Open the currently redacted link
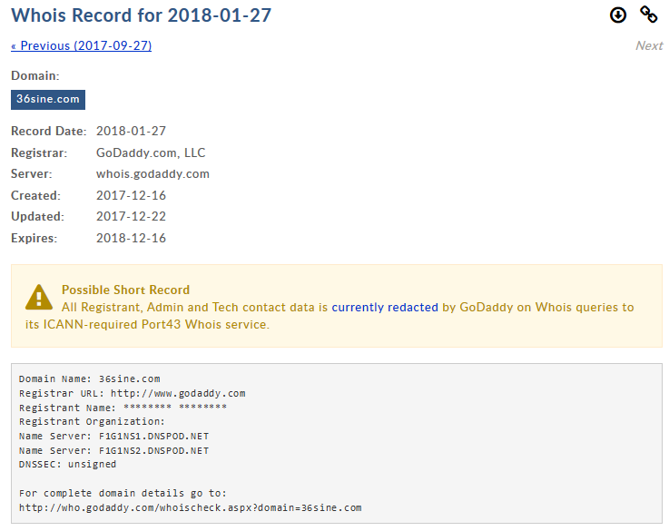669x531 pixels. [x=385, y=307]
